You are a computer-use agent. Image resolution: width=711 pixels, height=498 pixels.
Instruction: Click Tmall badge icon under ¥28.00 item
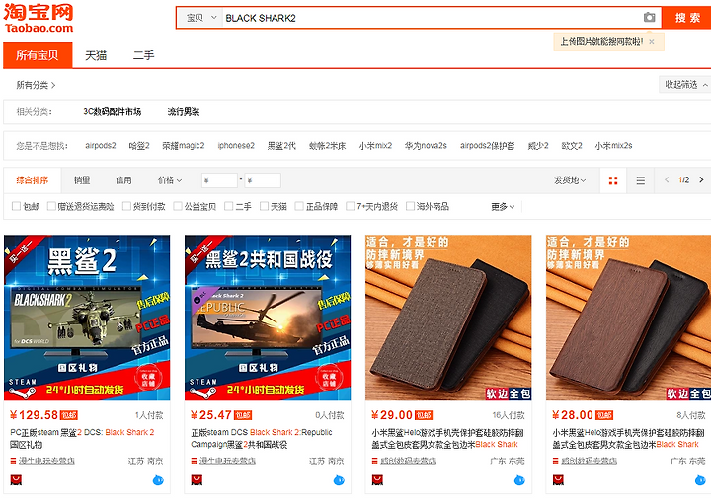tap(558, 480)
